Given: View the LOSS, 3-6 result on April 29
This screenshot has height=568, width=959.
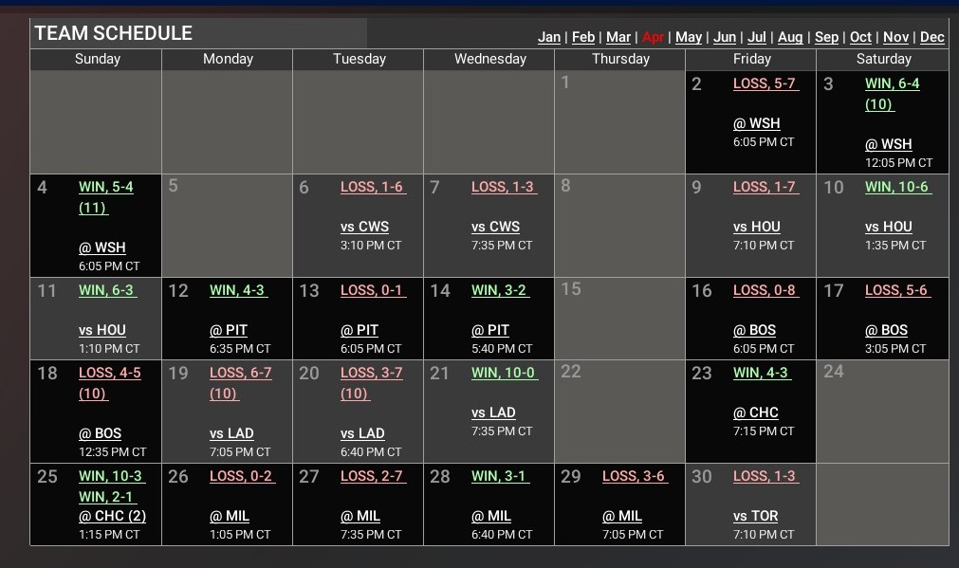Looking at the screenshot, I should point(635,476).
